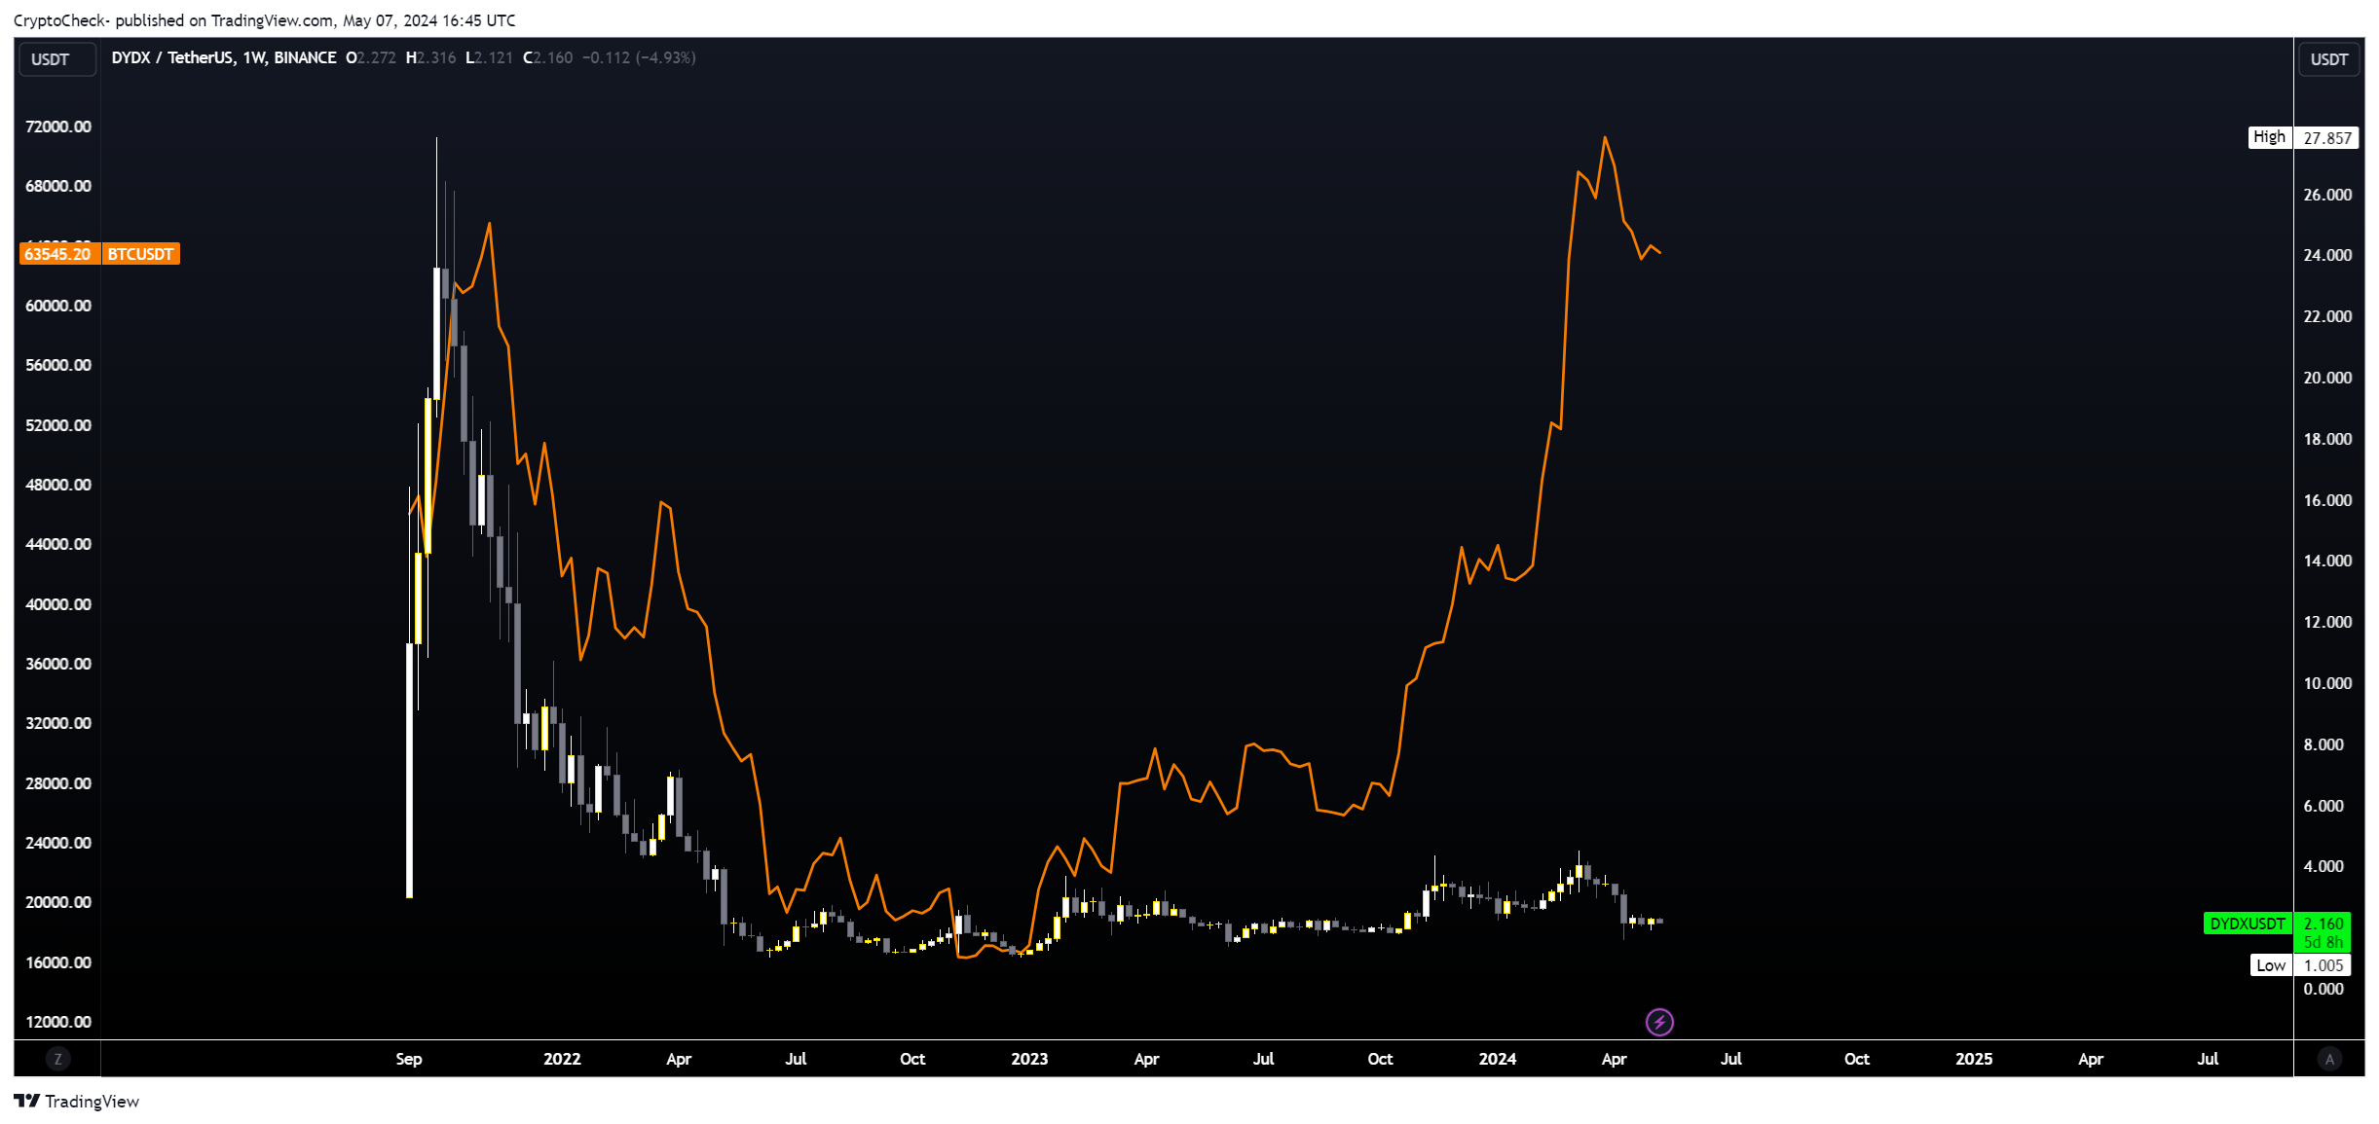Click the green 2.160 price tag
This screenshot has width=2379, height=1124.
tap(2323, 924)
